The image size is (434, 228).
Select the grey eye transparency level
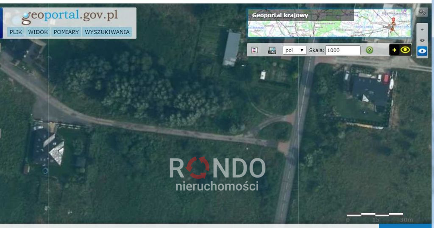tap(422, 40)
